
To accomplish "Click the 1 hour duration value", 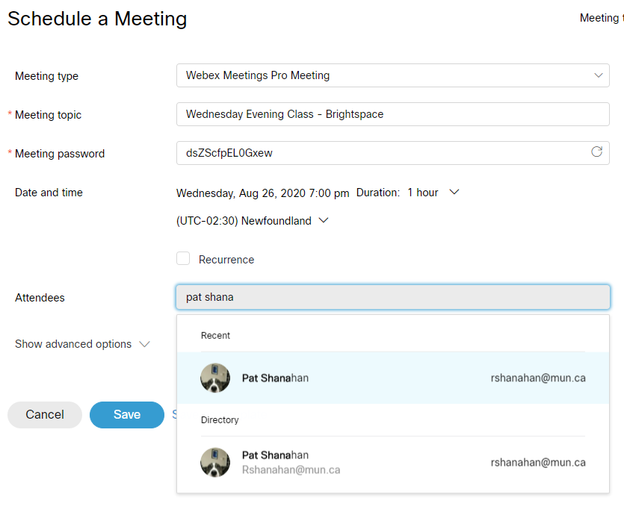I will 423,193.
